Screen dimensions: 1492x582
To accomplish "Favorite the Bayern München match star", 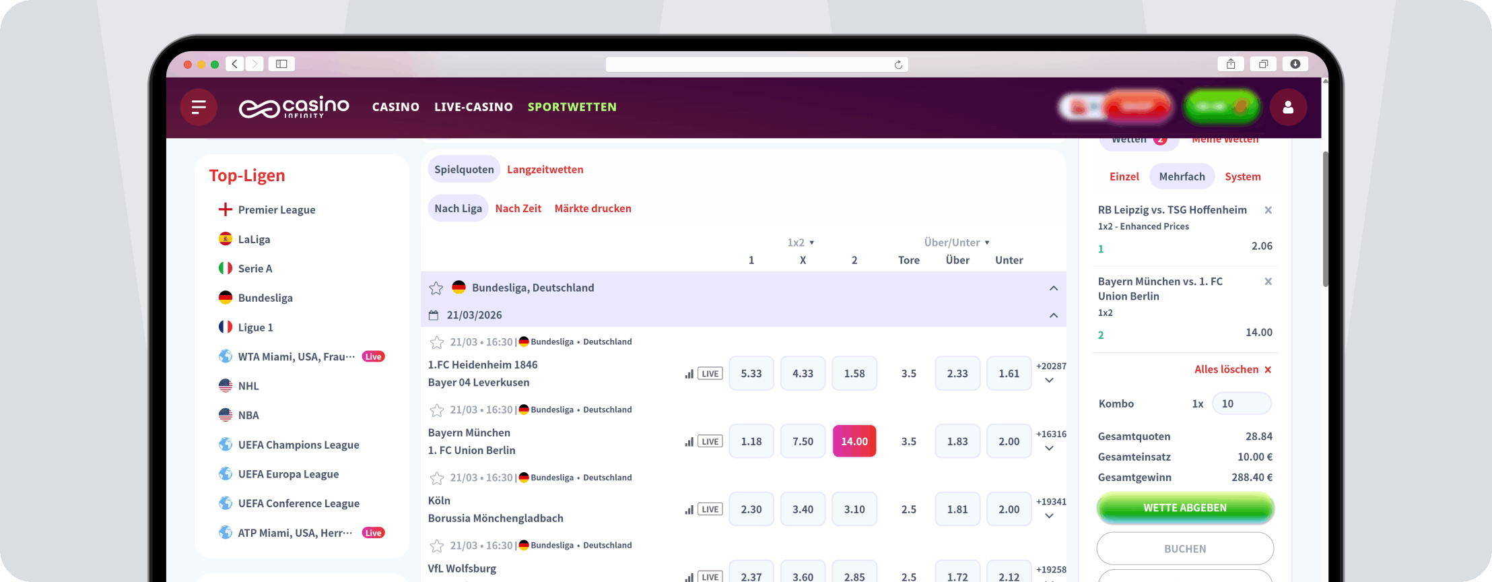I will (x=436, y=410).
